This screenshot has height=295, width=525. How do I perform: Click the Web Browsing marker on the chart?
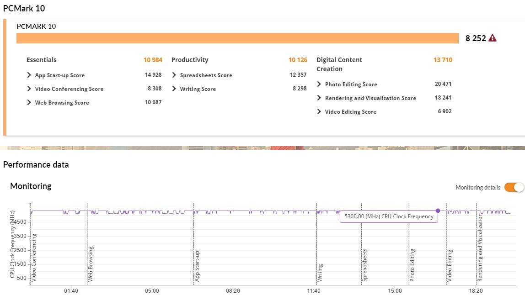tap(91, 264)
